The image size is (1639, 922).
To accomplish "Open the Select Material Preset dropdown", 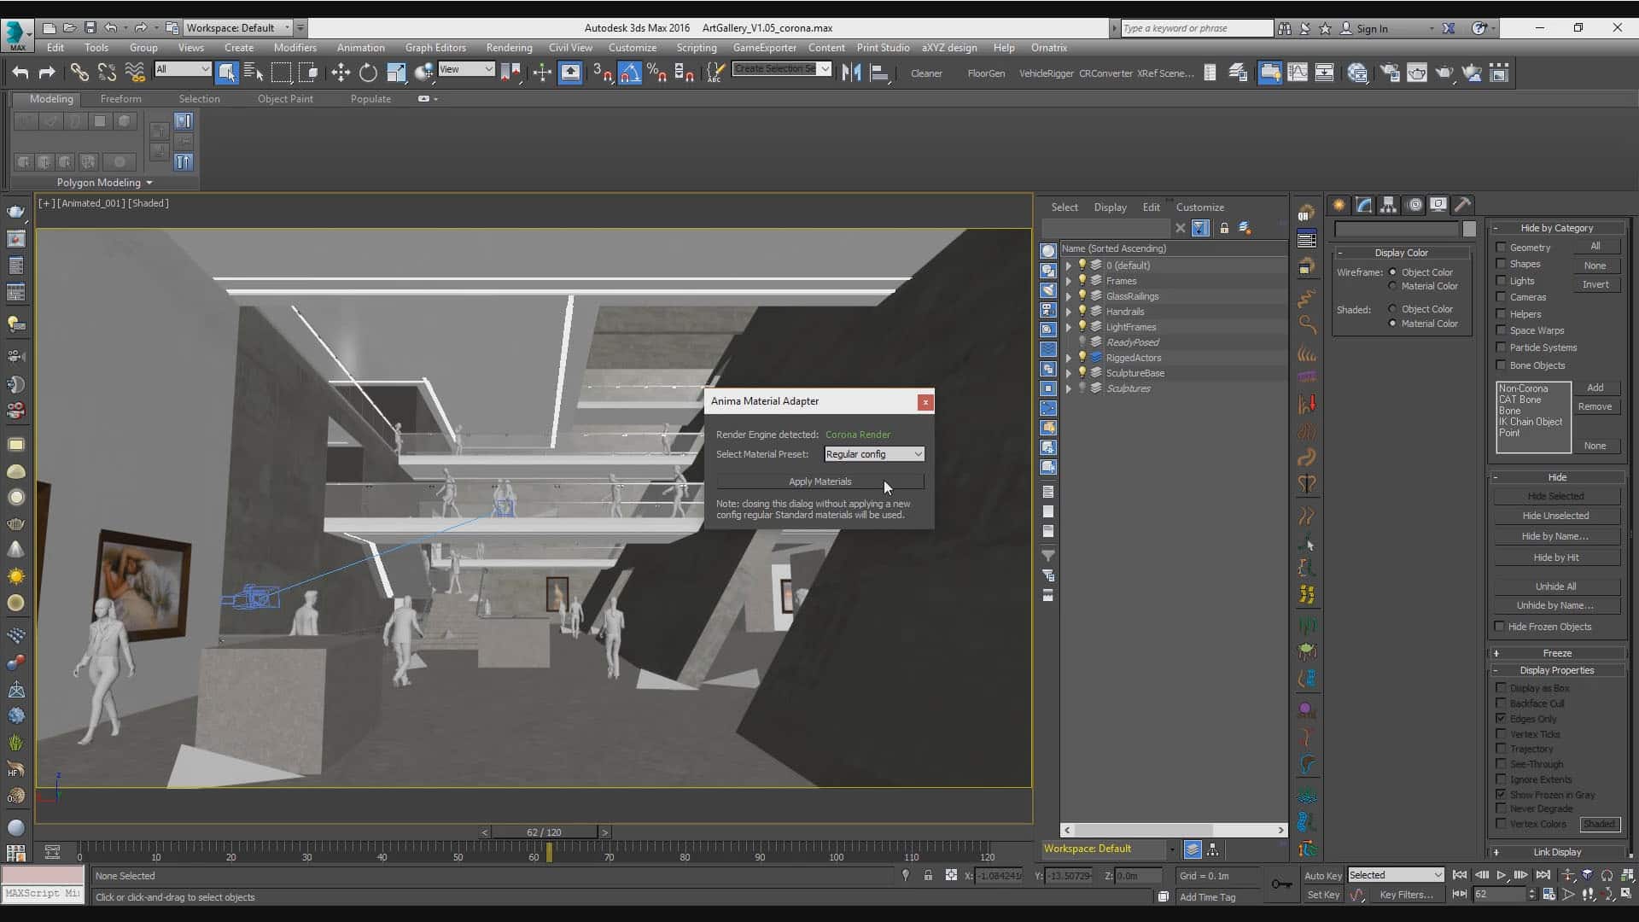I will click(873, 454).
